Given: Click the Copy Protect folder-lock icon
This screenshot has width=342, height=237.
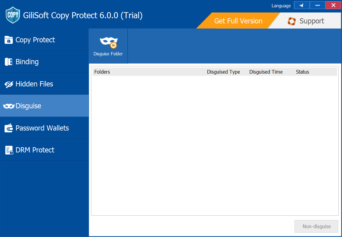Looking at the screenshot, I should pos(9,40).
